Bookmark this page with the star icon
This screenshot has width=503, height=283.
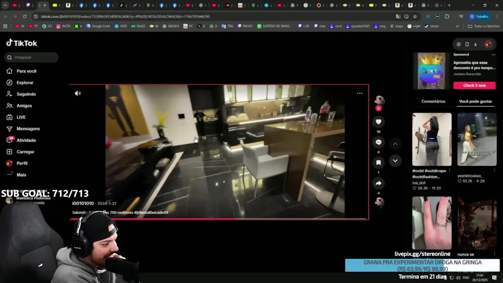pyautogui.click(x=415, y=17)
